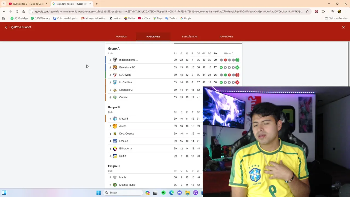Click the Pts column header in Grupo A
The width and height of the screenshot is (350, 197).
coord(215,53)
